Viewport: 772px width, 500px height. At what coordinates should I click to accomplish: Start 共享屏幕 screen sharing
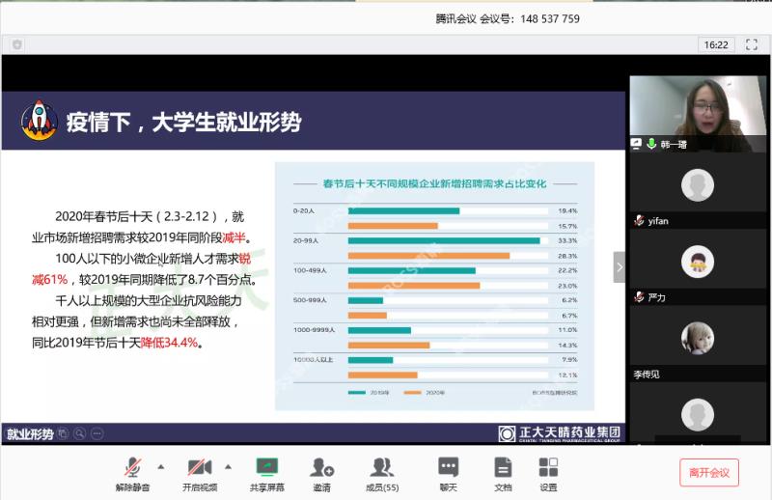coord(267,473)
